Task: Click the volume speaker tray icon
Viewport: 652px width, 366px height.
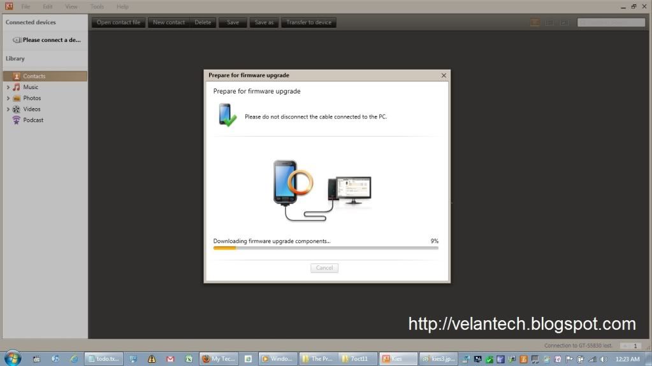Action: tap(604, 360)
